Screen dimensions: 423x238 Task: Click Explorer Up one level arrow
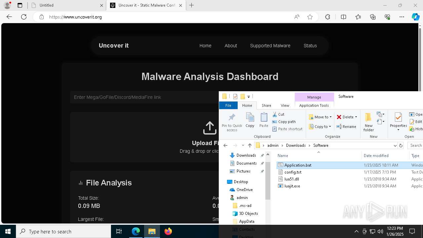click(x=250, y=145)
